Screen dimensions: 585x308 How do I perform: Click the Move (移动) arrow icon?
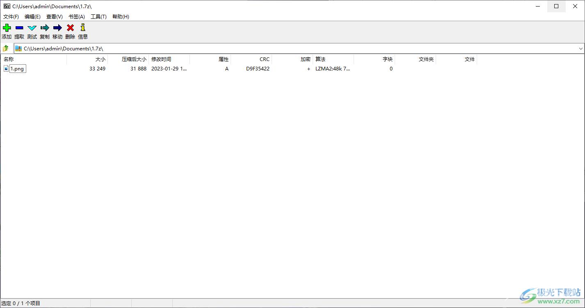pos(57,28)
